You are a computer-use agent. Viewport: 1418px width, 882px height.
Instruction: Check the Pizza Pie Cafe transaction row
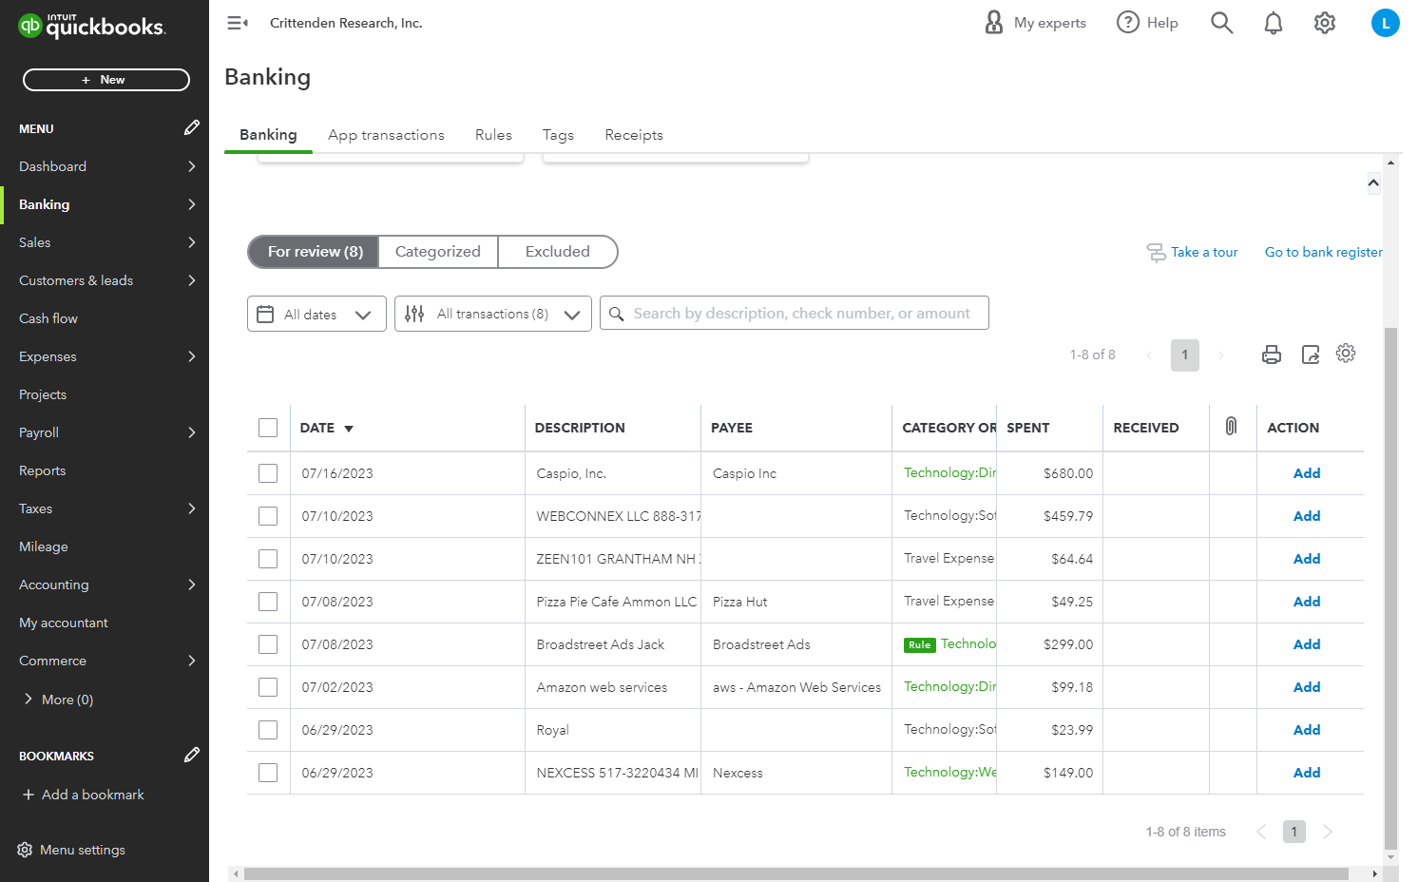[268, 602]
